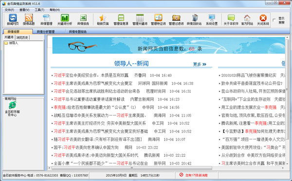Open headline 互联网+下企业的生存法则
The width and height of the screenshot is (292, 181).
click(246, 99)
